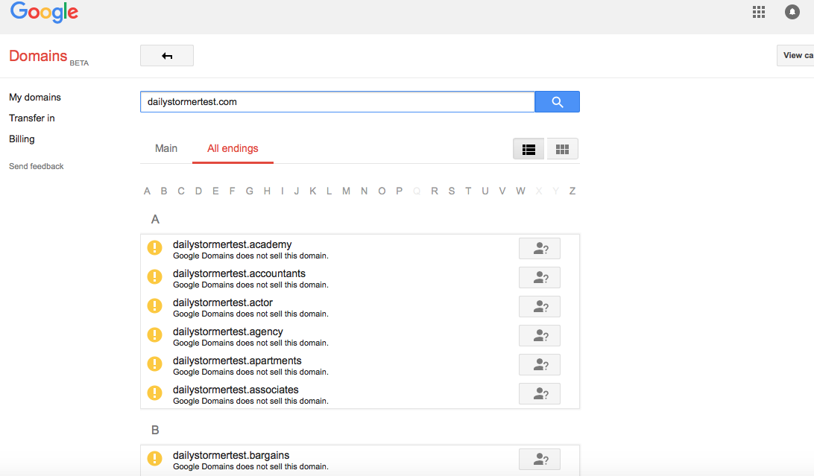
Task: Select the dailystormertest.actor domain name
Action: [x=223, y=302]
